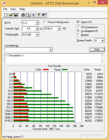Click the 1024.0 transfer size row label
Image resolution: width=109 pixels, height=140 pixels.
pyautogui.click(x=9, y=111)
